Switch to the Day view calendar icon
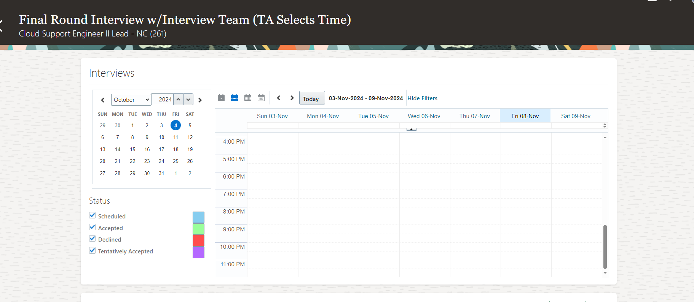Viewport: 694px width, 302px height. click(221, 98)
